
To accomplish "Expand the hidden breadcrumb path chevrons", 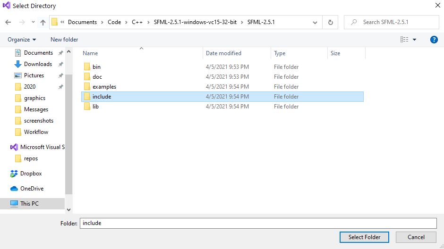I will tap(62, 22).
